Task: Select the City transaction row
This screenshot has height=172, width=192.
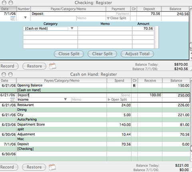Action: click(x=95, y=117)
